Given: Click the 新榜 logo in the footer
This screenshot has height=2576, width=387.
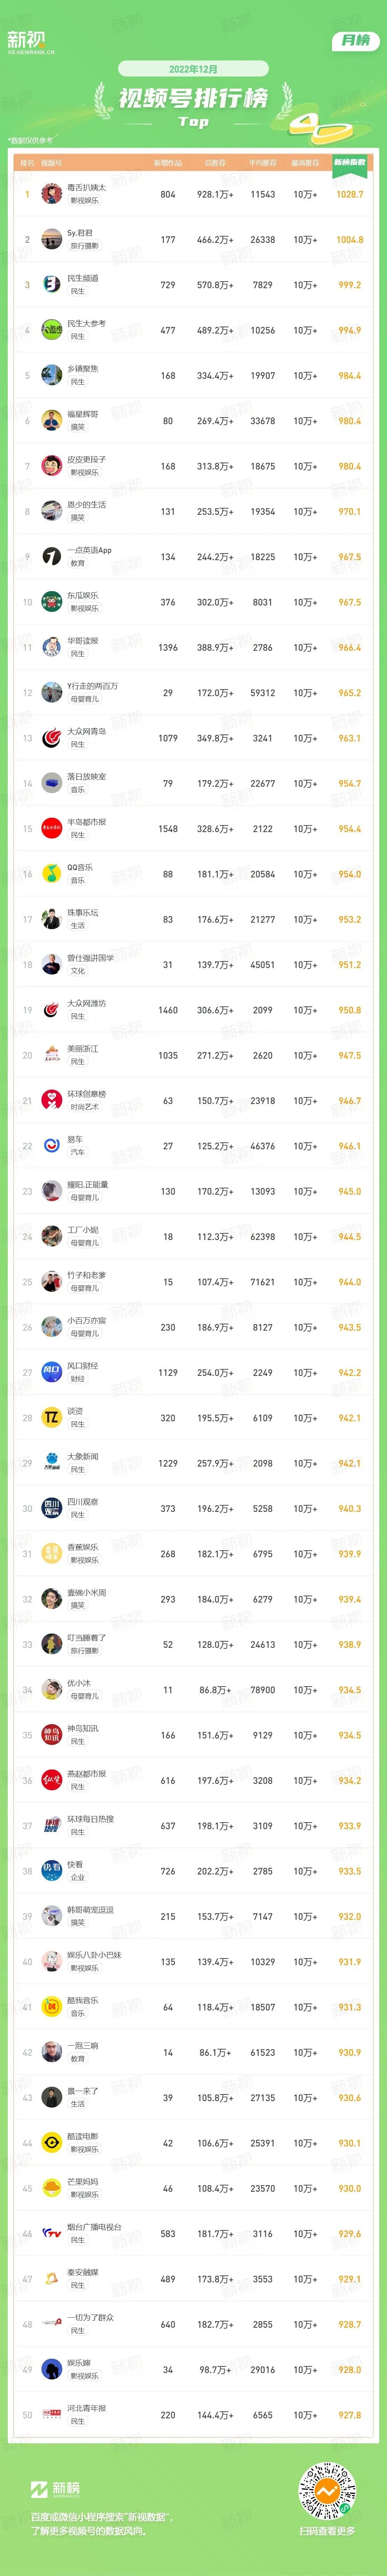Looking at the screenshot, I should click(x=54, y=2488).
